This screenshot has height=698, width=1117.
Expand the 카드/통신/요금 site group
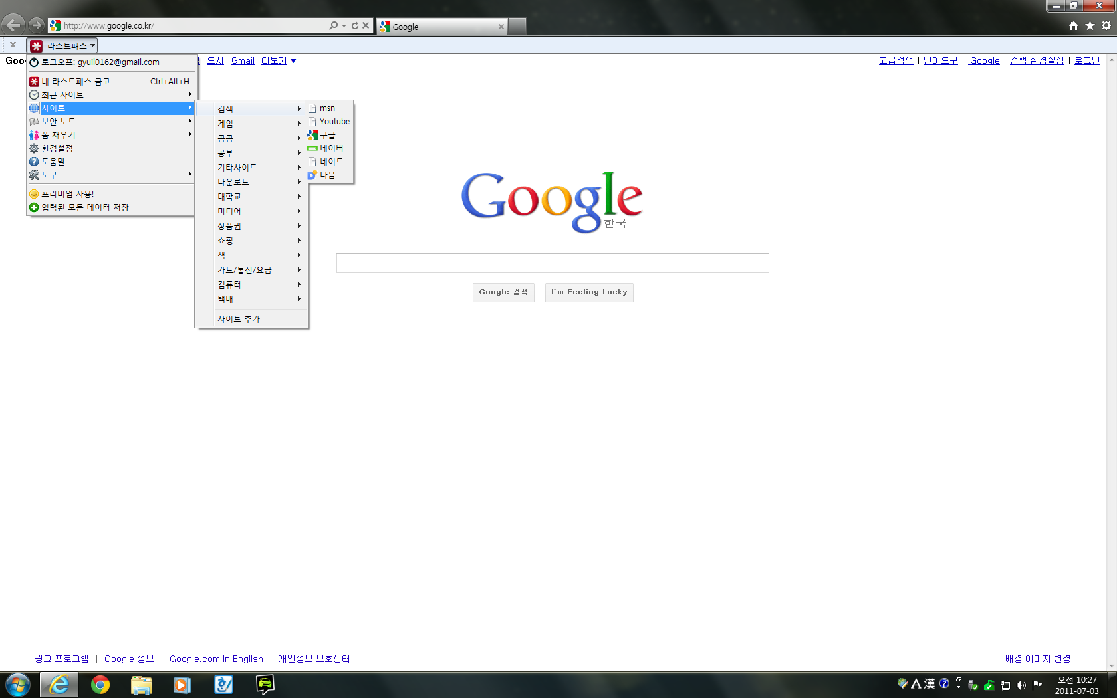(251, 269)
